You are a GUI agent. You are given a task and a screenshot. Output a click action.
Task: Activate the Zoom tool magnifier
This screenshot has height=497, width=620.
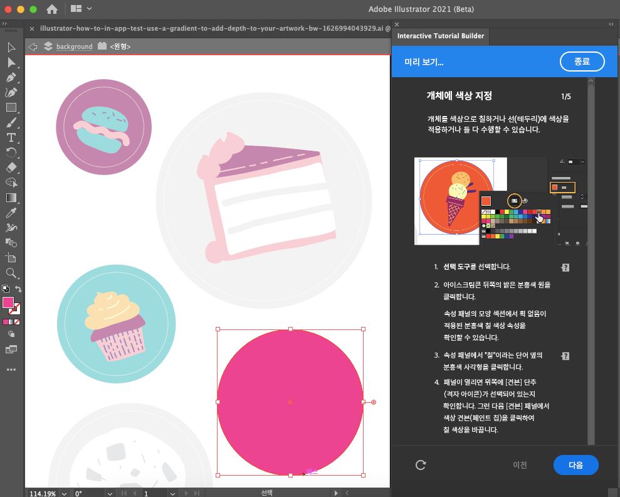click(x=11, y=273)
